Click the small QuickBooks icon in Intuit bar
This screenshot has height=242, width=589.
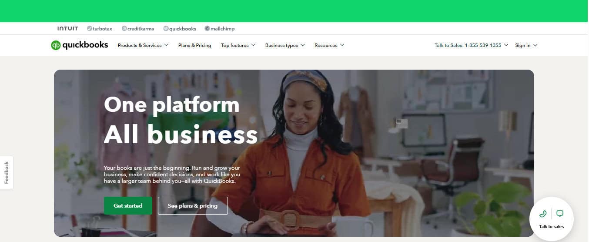pos(166,29)
